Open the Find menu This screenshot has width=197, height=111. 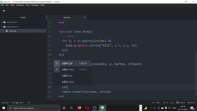(x=27, y=5)
